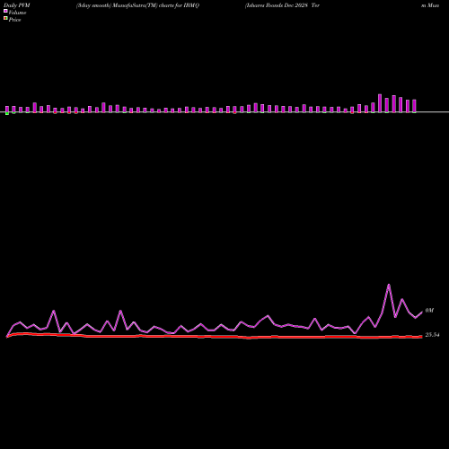Click the 25.54 price value label
Screen dimensions: 449x449
(x=432, y=335)
